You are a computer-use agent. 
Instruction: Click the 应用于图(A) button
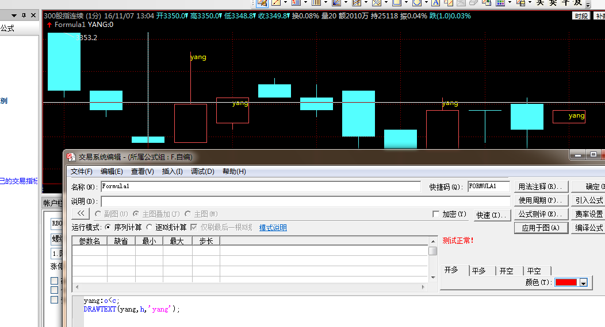[540, 228]
